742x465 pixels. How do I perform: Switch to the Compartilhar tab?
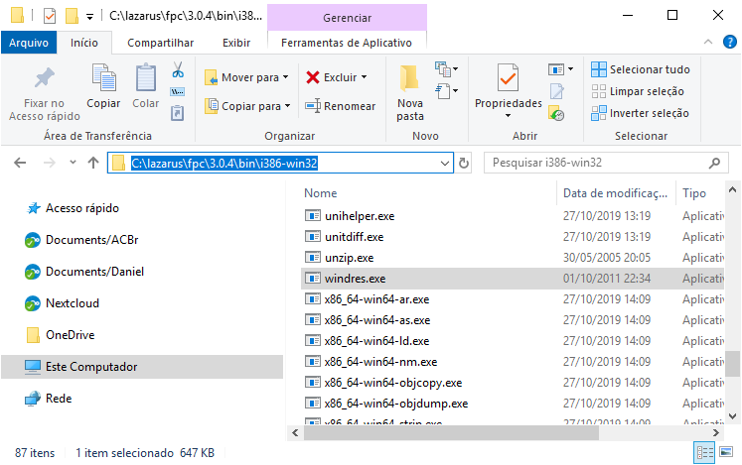(x=161, y=43)
